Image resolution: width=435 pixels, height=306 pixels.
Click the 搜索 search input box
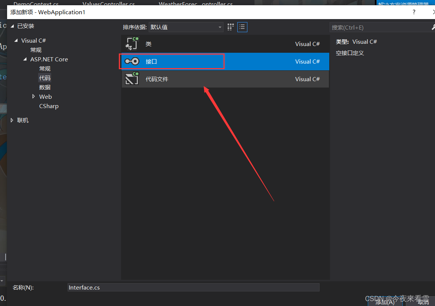pyautogui.click(x=380, y=27)
